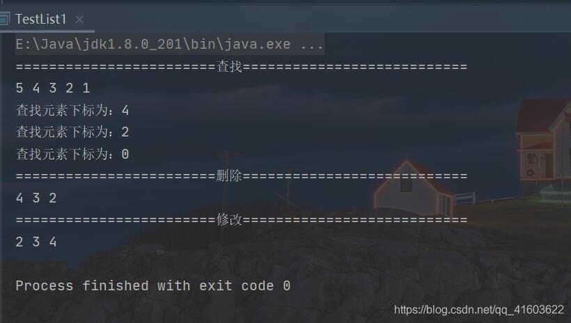Click the java.exe command line path
571x323 pixels.
[153, 45]
